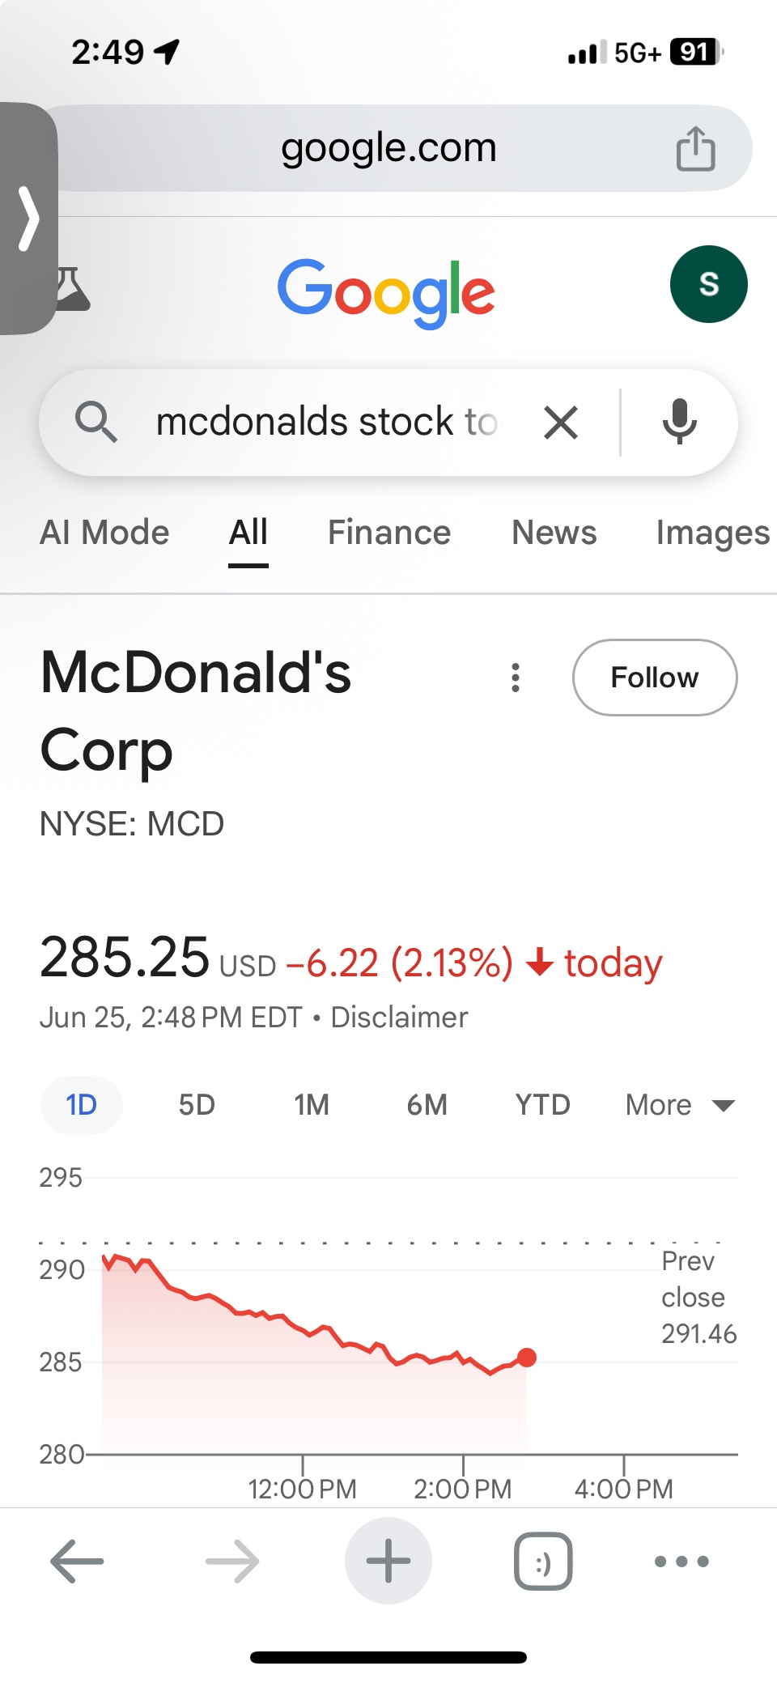
Task: Open a new tab with plus button
Action: tap(388, 1561)
